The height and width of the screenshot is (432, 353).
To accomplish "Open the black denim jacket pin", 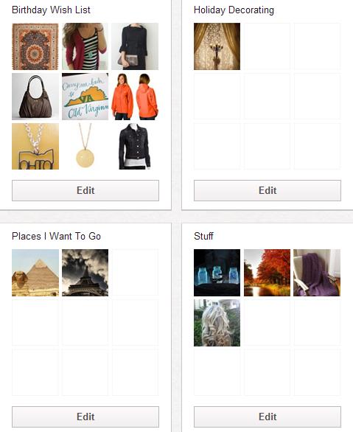I will click(x=135, y=146).
